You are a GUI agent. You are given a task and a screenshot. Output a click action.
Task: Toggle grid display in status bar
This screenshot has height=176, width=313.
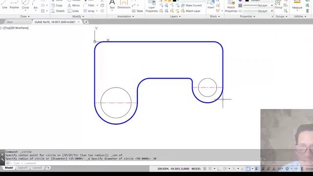(x=204, y=169)
